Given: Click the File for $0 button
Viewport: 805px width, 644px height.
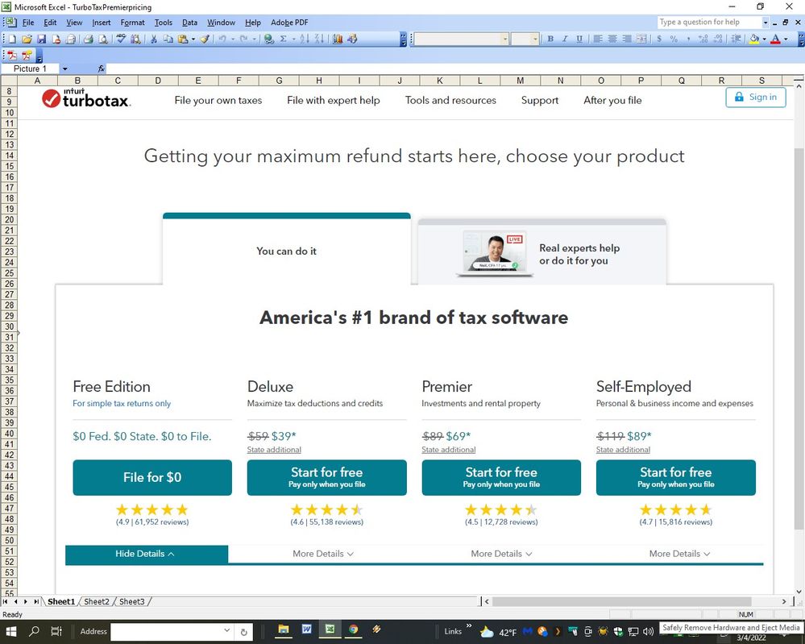Looking at the screenshot, I should click(x=152, y=478).
